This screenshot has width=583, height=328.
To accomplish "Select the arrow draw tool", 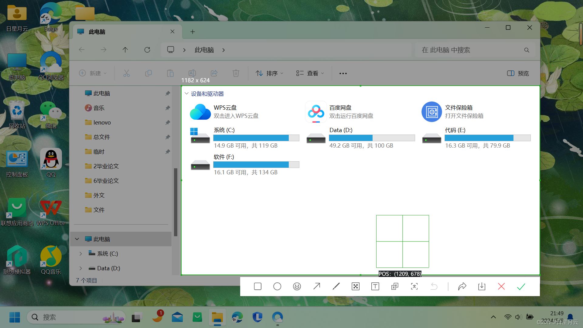I will [316, 286].
